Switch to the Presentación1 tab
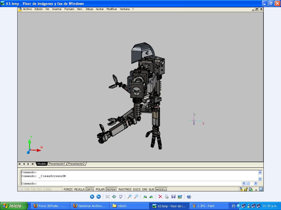Image resolution: width=281 pixels, height=210 pixels. pos(57,164)
